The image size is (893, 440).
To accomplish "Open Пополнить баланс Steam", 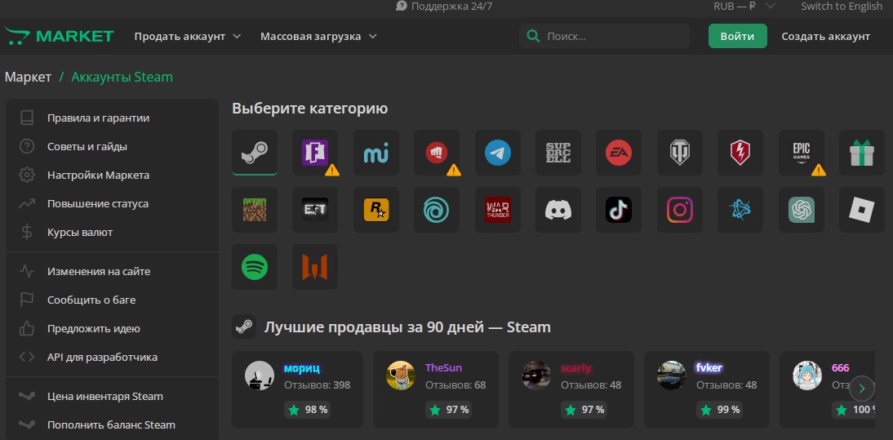I will tap(112, 424).
